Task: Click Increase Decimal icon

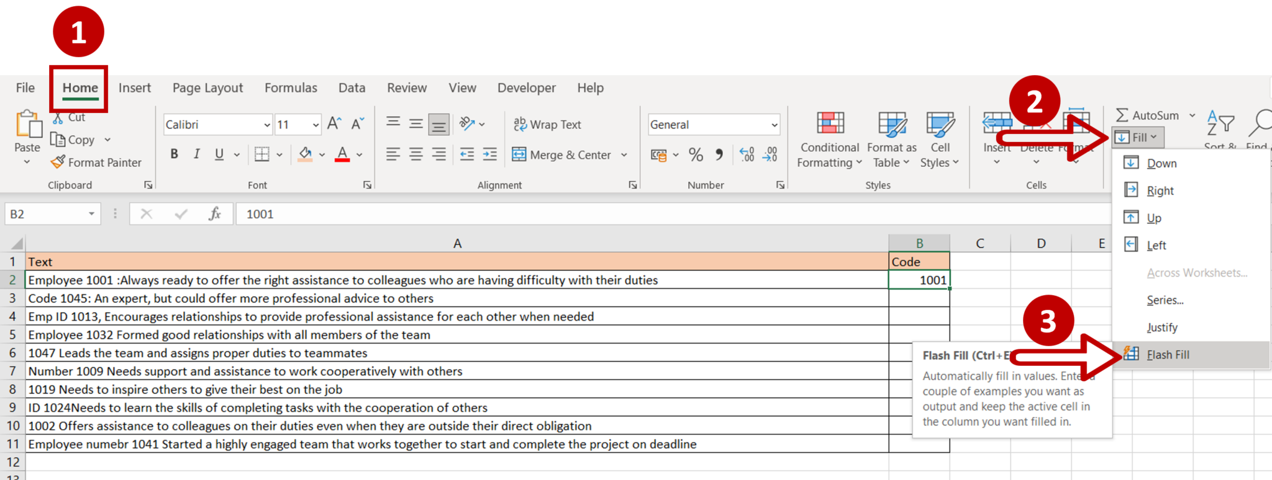Action: (747, 154)
